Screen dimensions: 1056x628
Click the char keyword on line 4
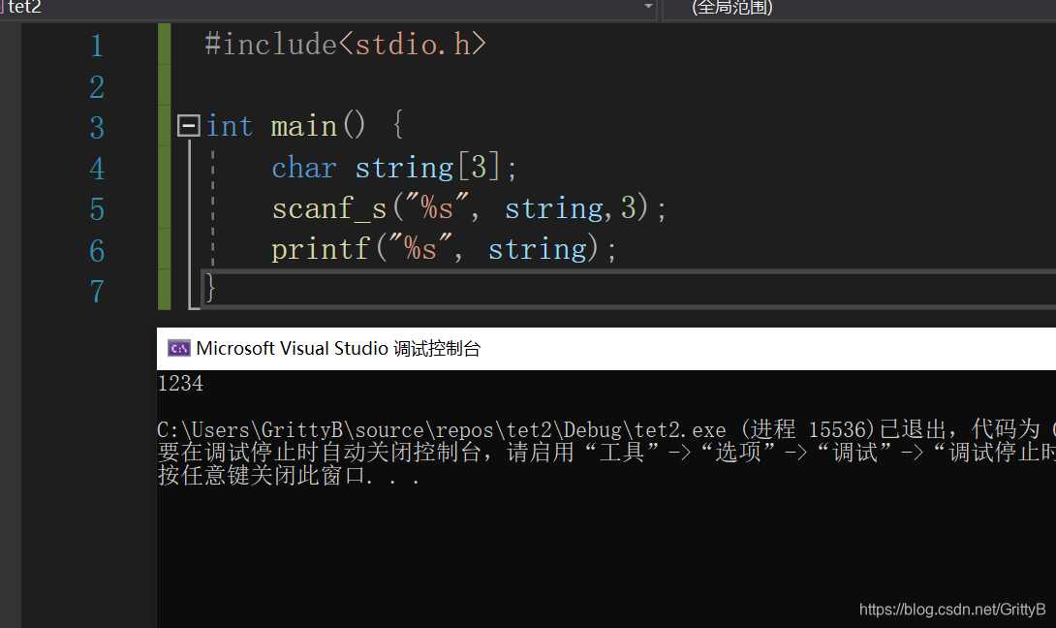pyautogui.click(x=304, y=167)
